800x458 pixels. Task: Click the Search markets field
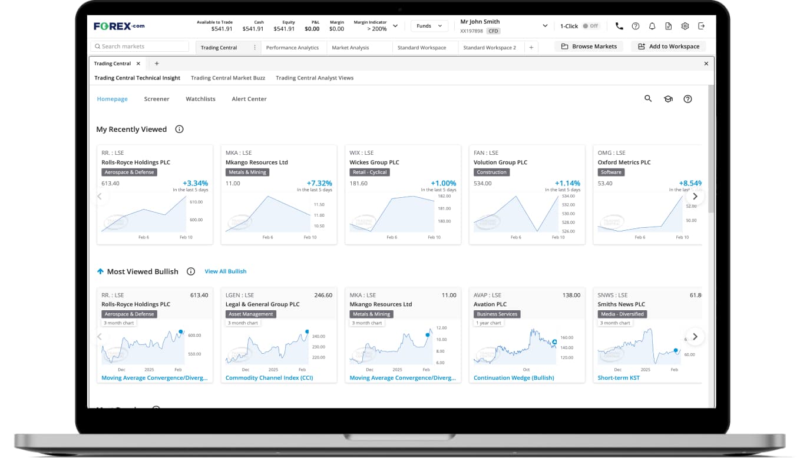[140, 47]
